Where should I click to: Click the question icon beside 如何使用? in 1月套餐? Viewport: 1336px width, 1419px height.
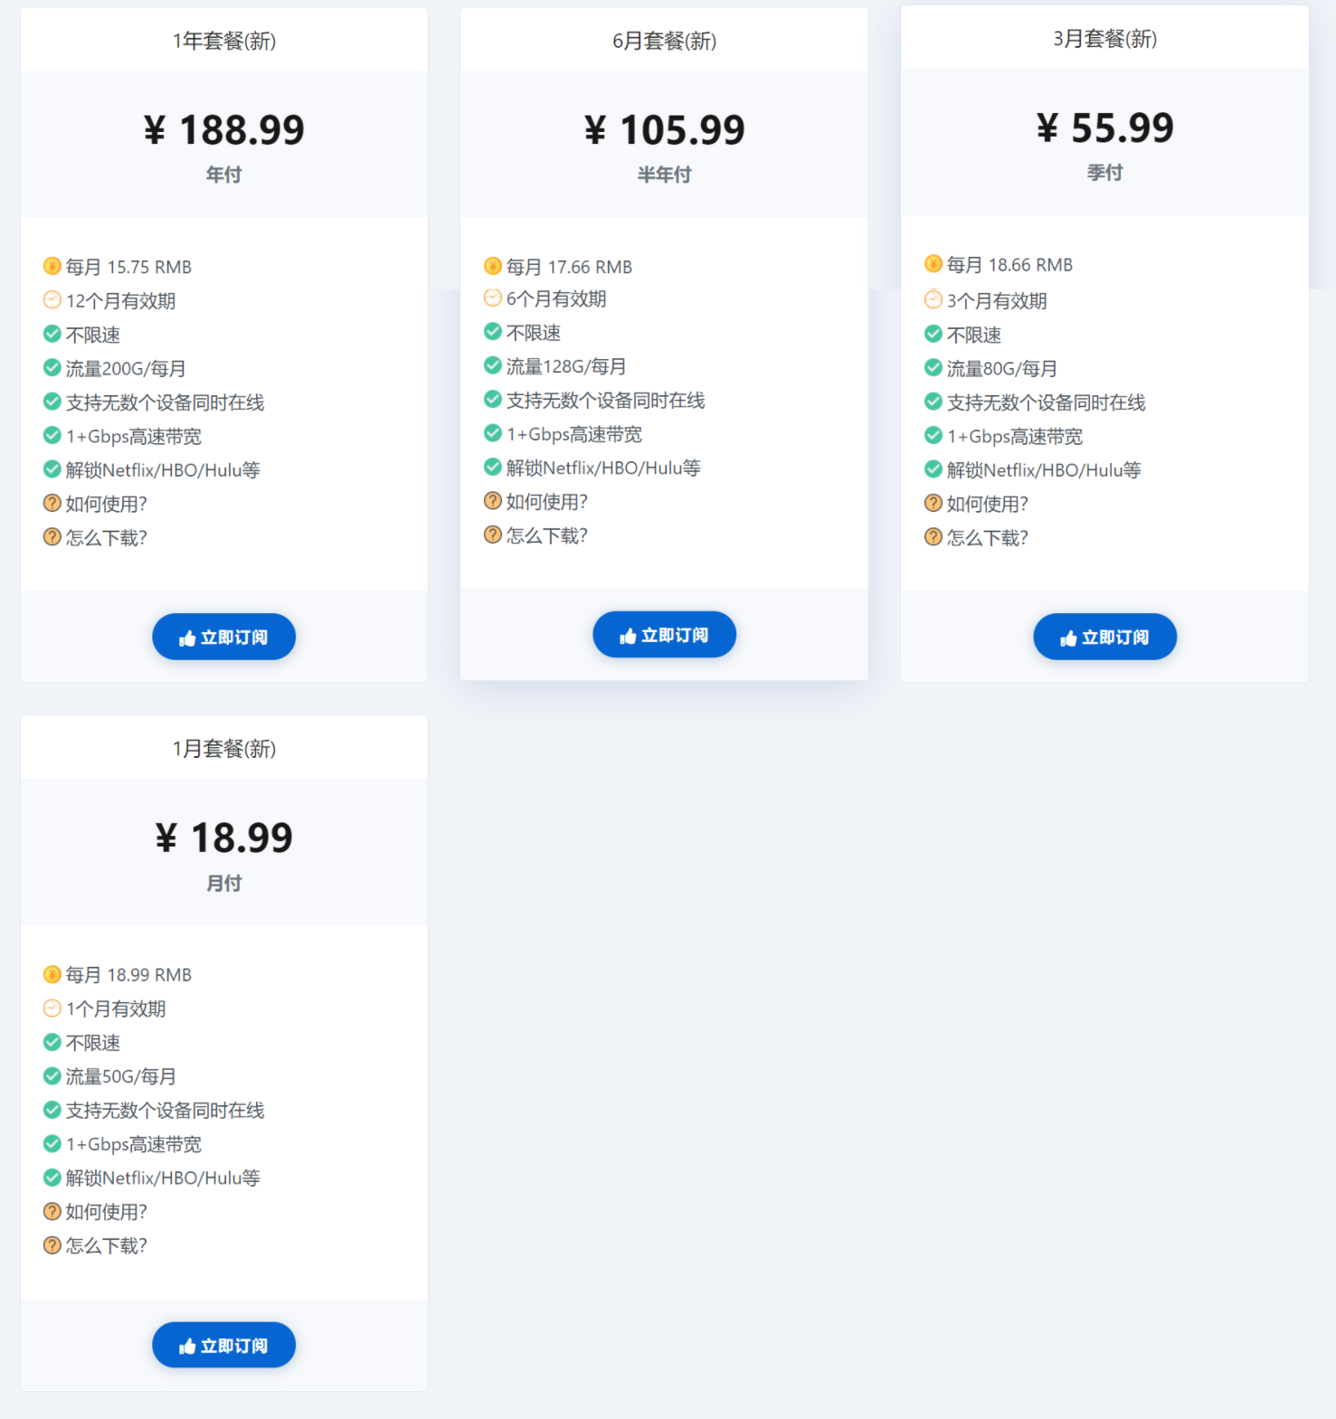pyautogui.click(x=52, y=1211)
